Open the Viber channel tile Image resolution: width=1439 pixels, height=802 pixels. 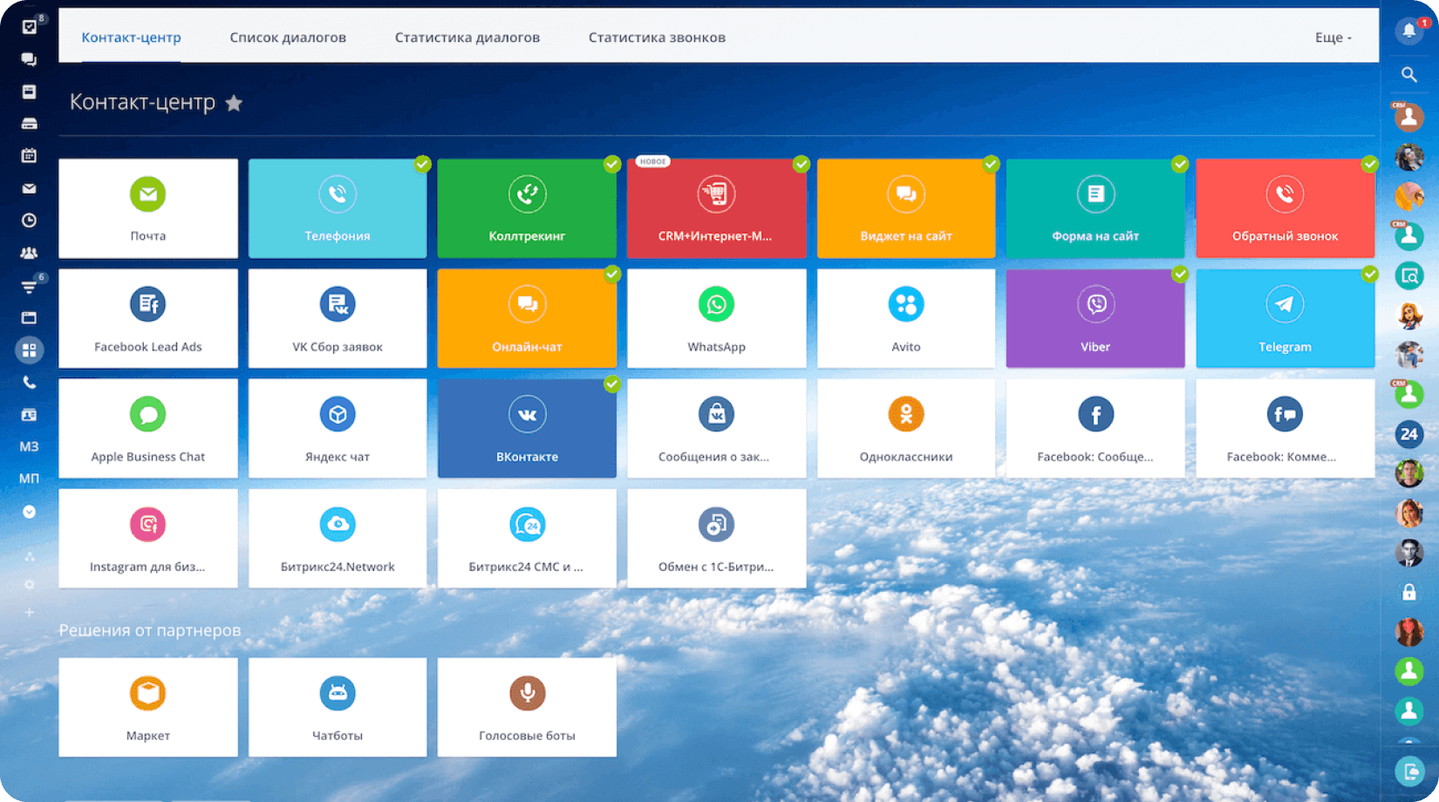click(1095, 318)
